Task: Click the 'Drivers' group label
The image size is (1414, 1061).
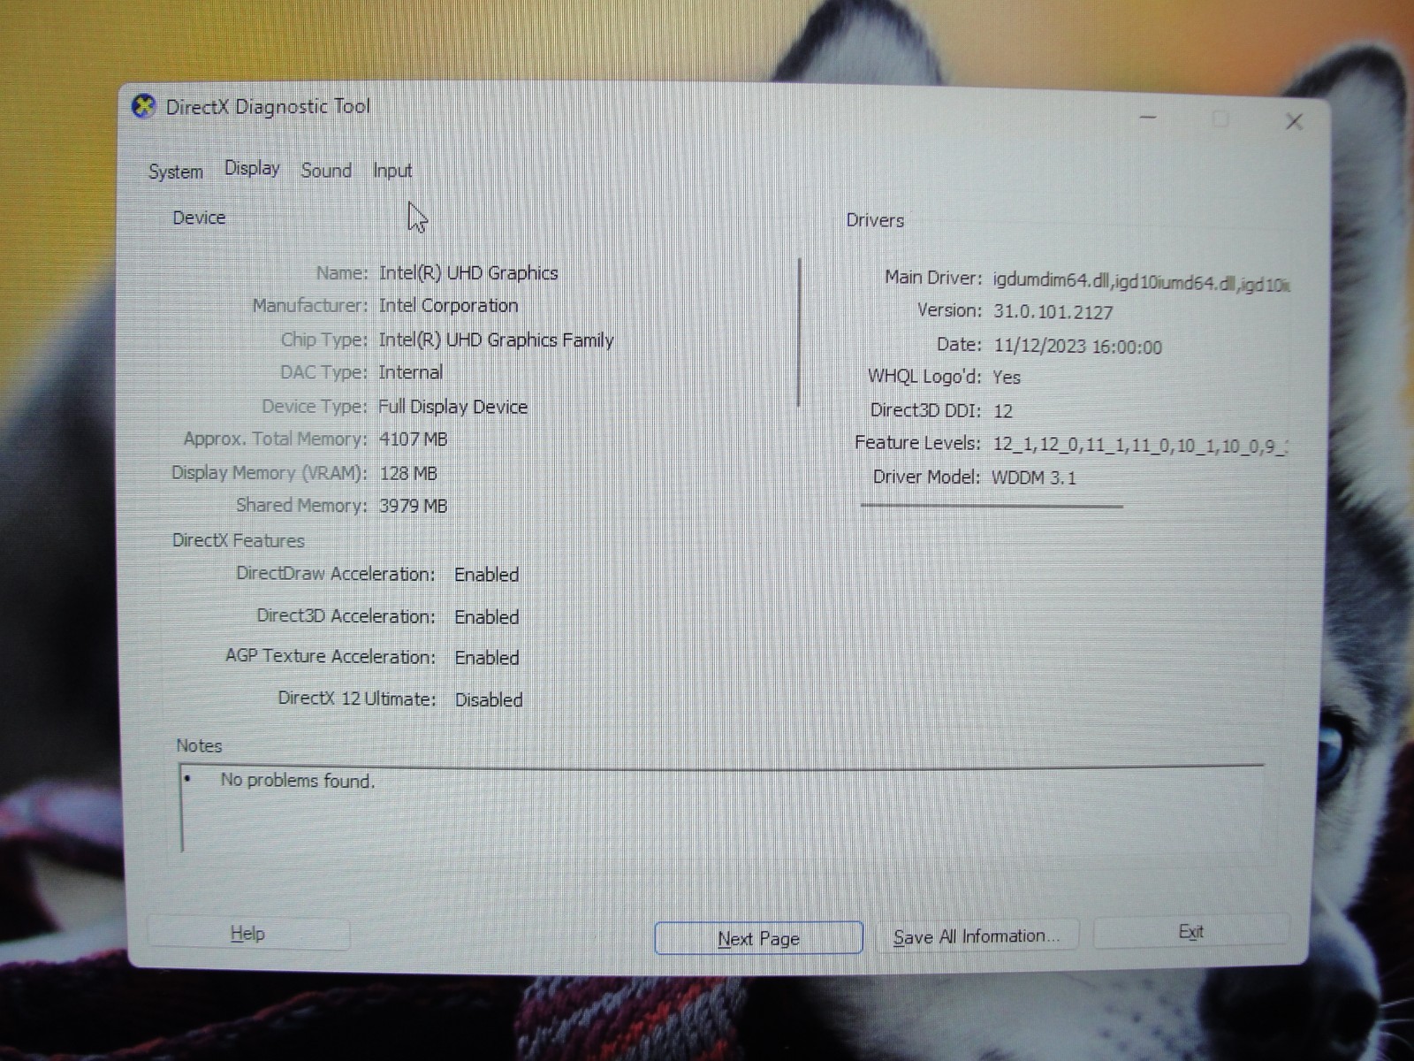Action: pos(875,220)
